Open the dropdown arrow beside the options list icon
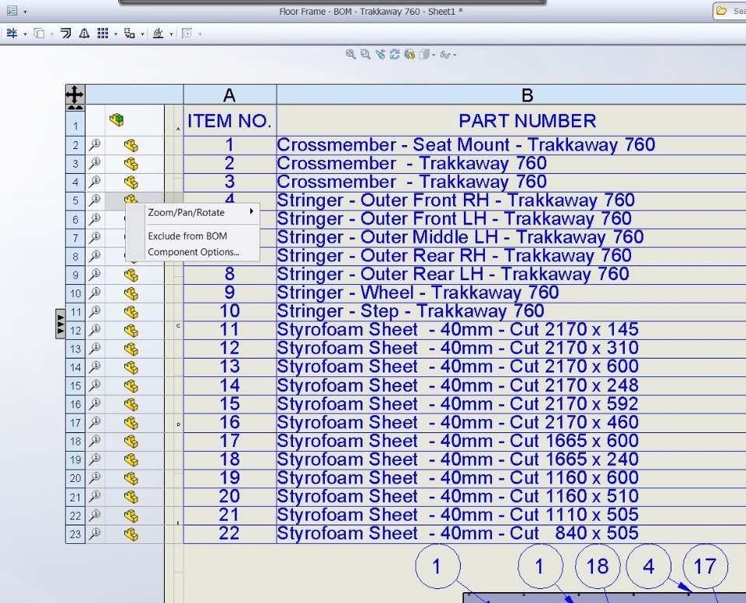 pyautogui.click(x=25, y=12)
